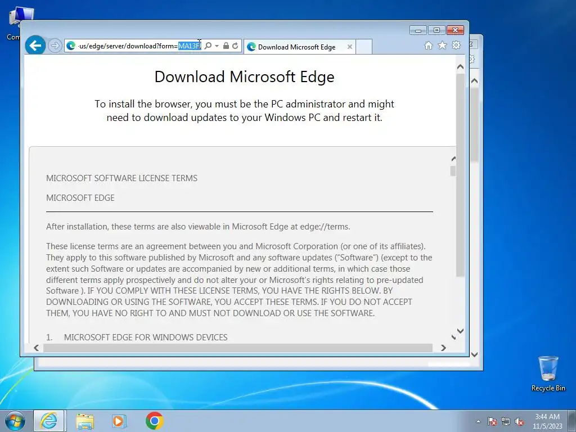Click the page scrollbar down arrow
This screenshot has width=576, height=432.
click(460, 331)
